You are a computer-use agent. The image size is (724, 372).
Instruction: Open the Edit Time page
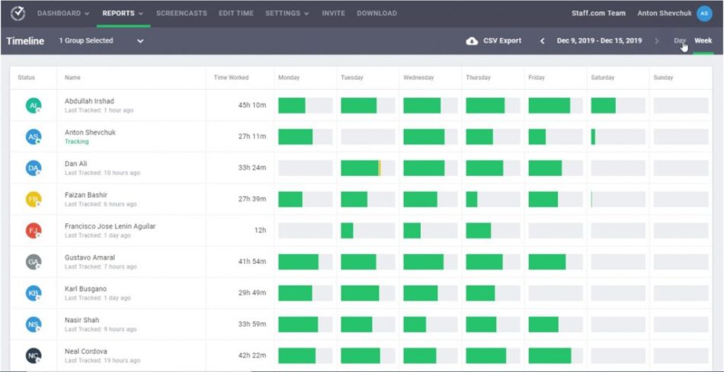(236, 14)
